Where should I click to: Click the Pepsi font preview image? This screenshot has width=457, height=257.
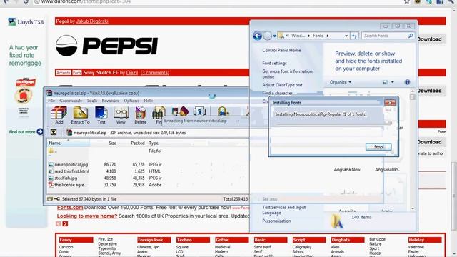click(x=106, y=46)
